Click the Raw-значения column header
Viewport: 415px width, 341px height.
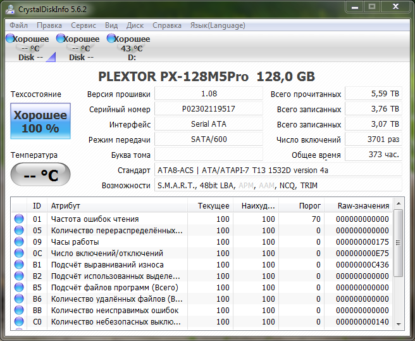pyautogui.click(x=358, y=205)
